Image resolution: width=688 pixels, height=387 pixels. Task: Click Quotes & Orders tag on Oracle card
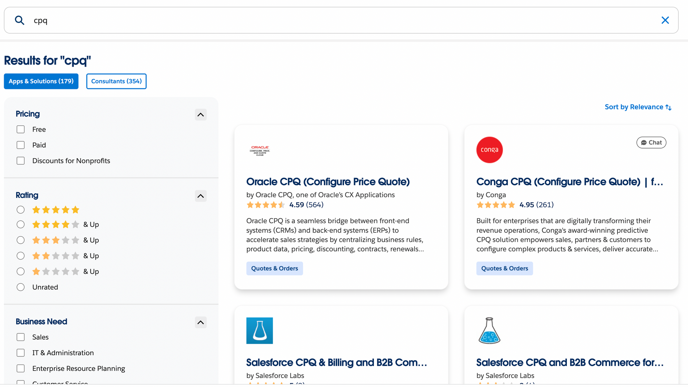click(x=275, y=268)
